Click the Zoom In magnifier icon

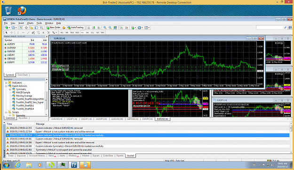(x=105, y=28)
